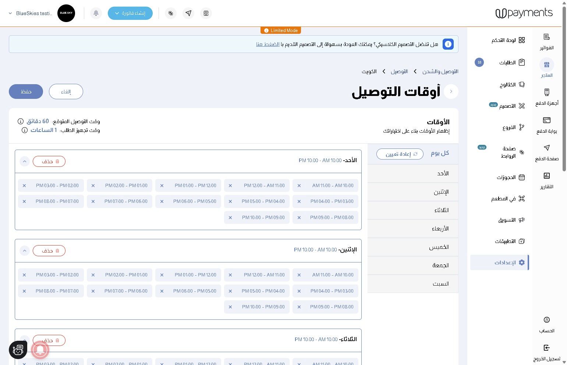
Task: Click the red notification bell bubble
Action: pos(40,350)
